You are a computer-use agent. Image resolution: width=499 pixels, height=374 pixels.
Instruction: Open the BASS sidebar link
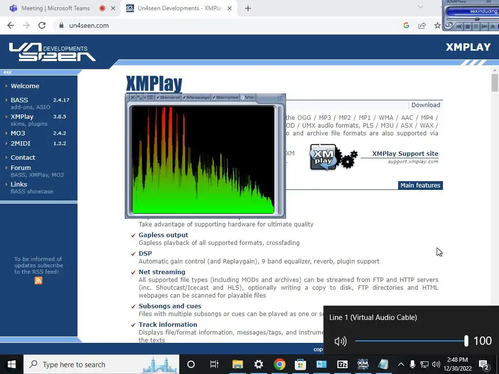tap(19, 100)
